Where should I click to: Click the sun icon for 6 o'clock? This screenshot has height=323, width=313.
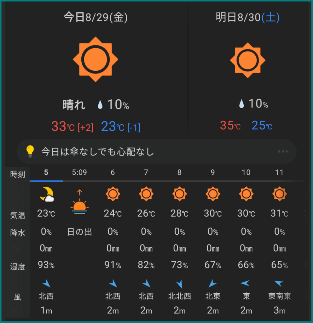[113, 194]
